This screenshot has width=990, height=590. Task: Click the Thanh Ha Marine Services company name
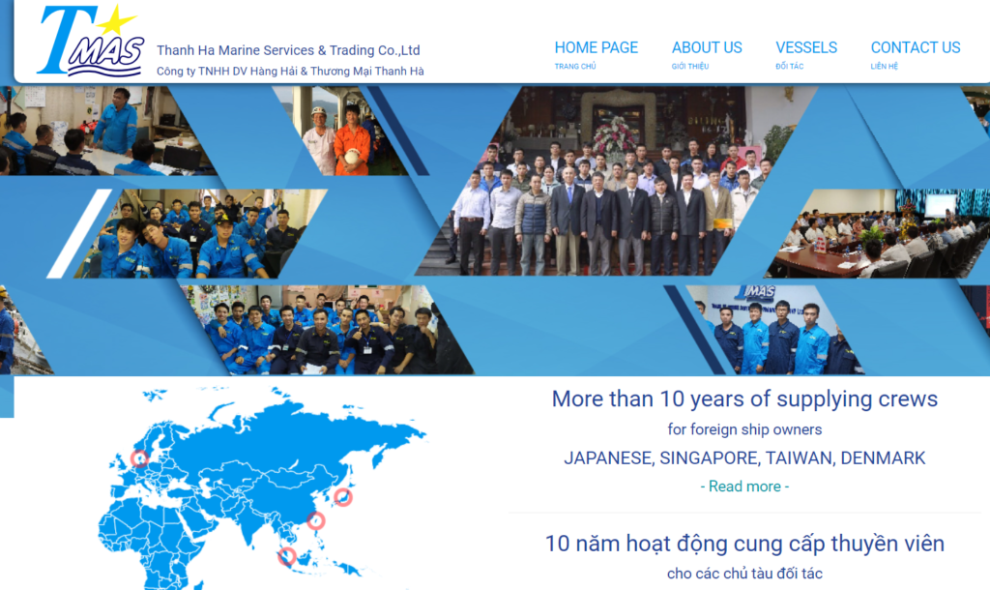[288, 50]
